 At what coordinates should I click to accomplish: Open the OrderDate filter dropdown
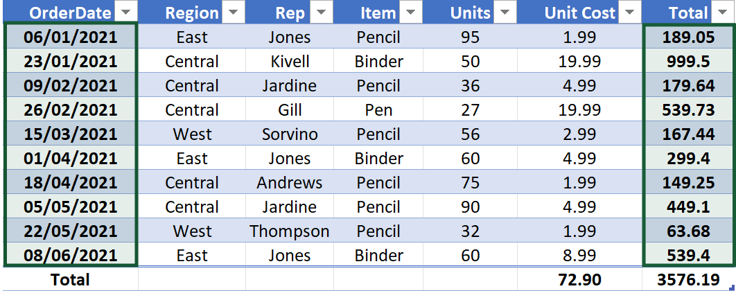(x=125, y=12)
